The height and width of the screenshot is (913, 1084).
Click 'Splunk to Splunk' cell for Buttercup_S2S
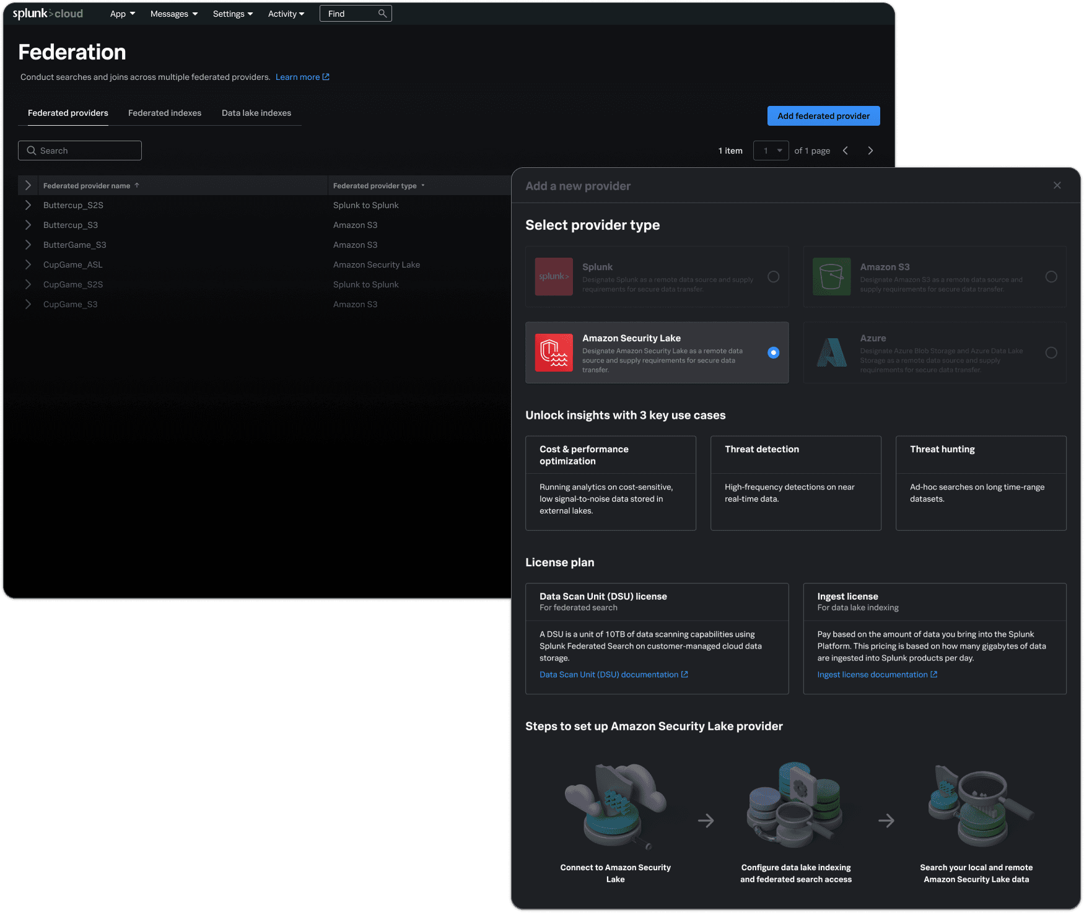coord(366,205)
